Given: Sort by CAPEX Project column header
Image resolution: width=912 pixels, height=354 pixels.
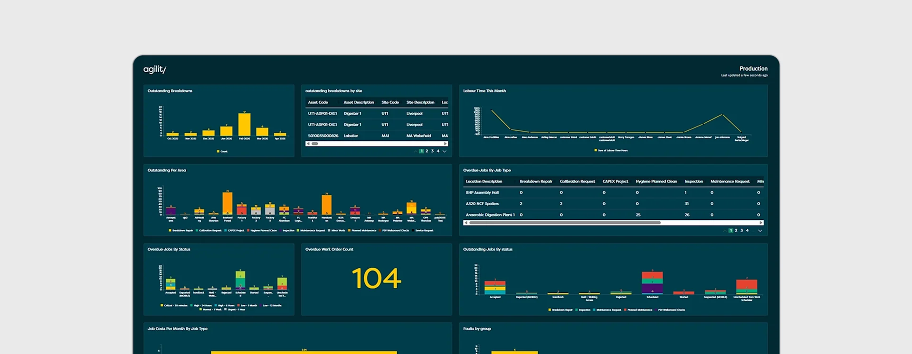Looking at the screenshot, I should tap(615, 182).
